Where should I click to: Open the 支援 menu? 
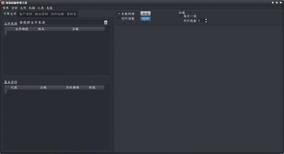click(49, 8)
